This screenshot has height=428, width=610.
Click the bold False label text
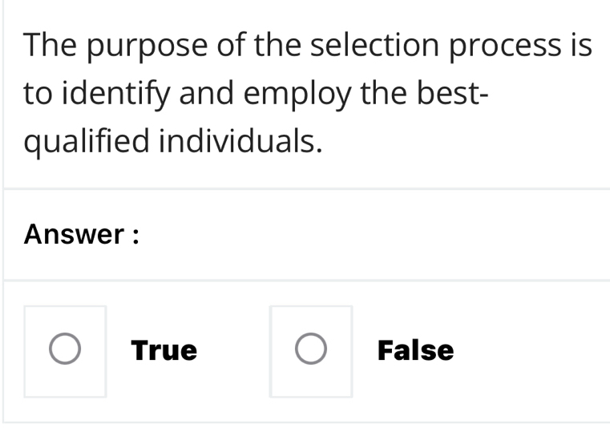coord(415,350)
